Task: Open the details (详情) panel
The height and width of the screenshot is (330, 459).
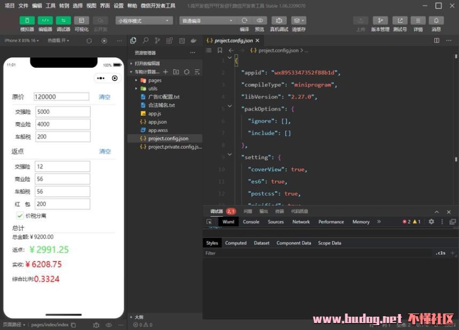Action: point(418,20)
